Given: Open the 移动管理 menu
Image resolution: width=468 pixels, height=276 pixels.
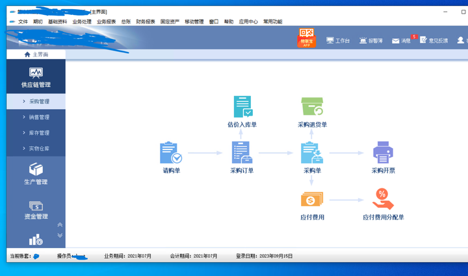Looking at the screenshot, I should (x=194, y=21).
